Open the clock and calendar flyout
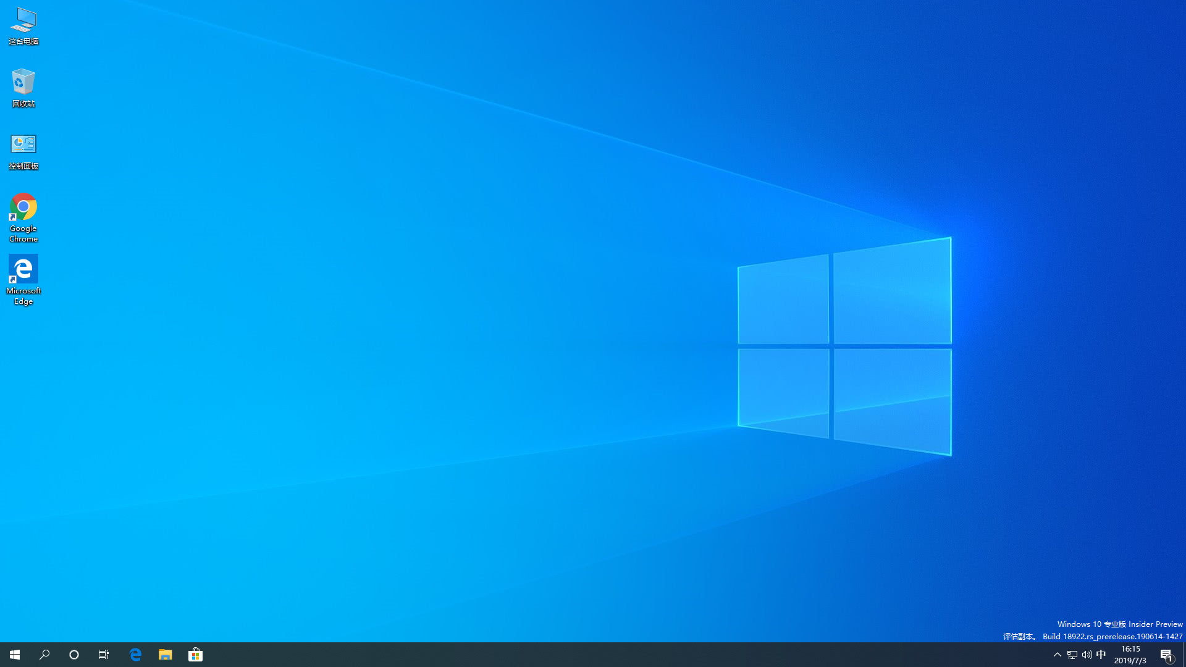1186x667 pixels. [1130, 655]
